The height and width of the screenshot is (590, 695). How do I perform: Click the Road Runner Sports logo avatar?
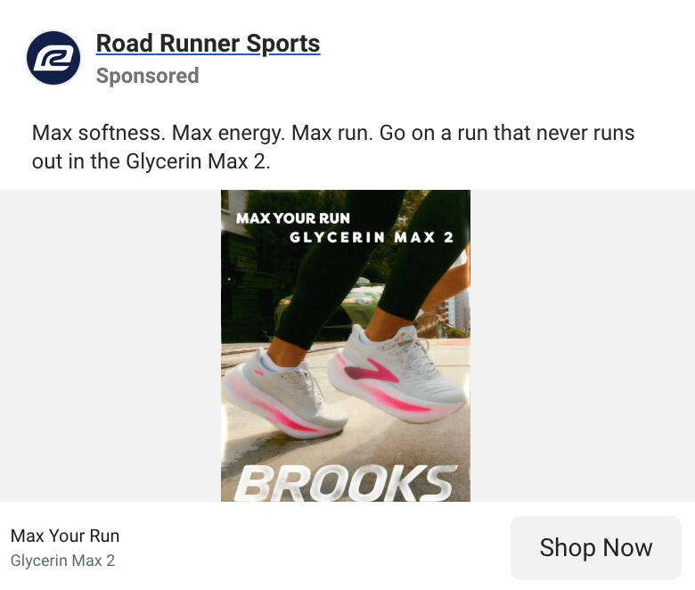(x=53, y=58)
